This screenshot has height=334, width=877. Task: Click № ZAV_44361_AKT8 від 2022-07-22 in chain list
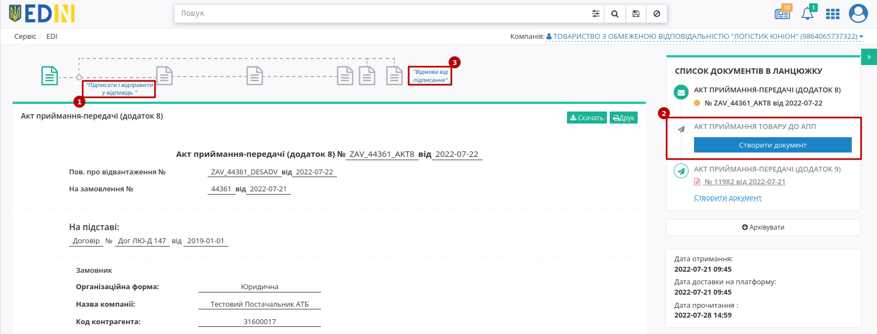(x=763, y=103)
